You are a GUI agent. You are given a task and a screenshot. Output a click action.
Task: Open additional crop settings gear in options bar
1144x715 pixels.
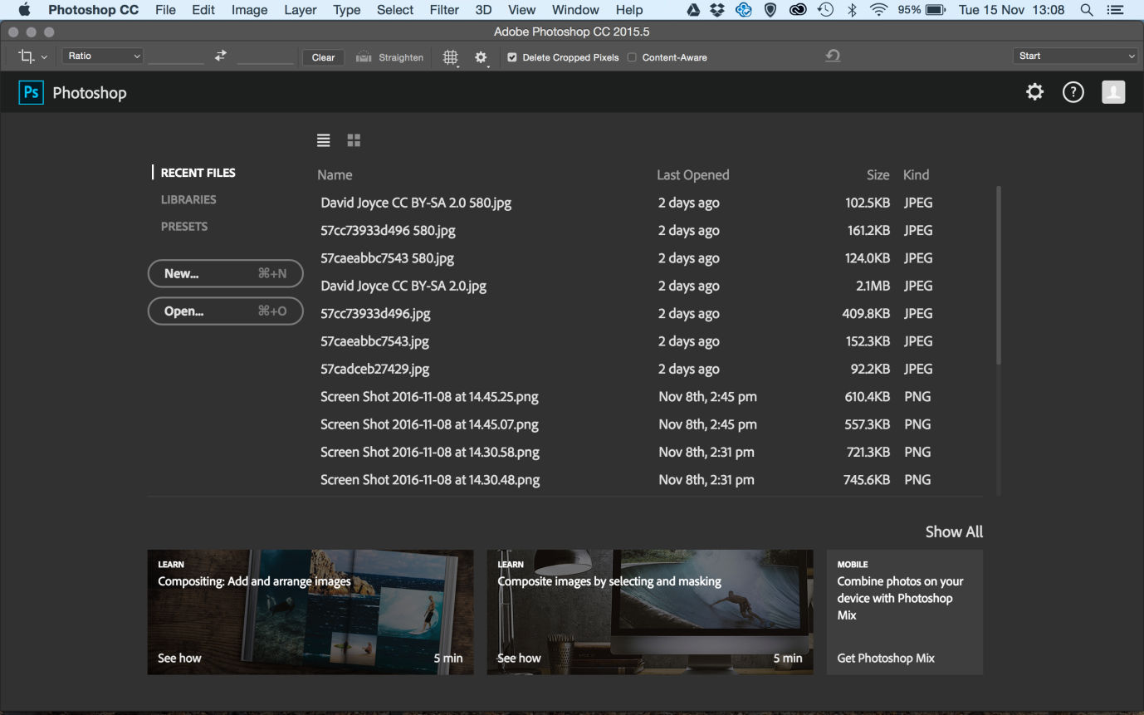pos(482,57)
